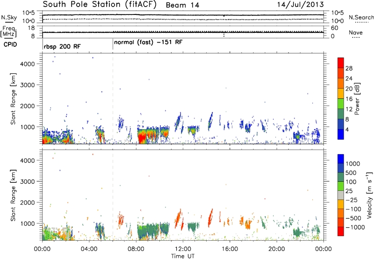The image size is (374, 259).
Task: Click the 'Velocity [m s-1]' colorbar title
Action: pyautogui.click(x=369, y=195)
